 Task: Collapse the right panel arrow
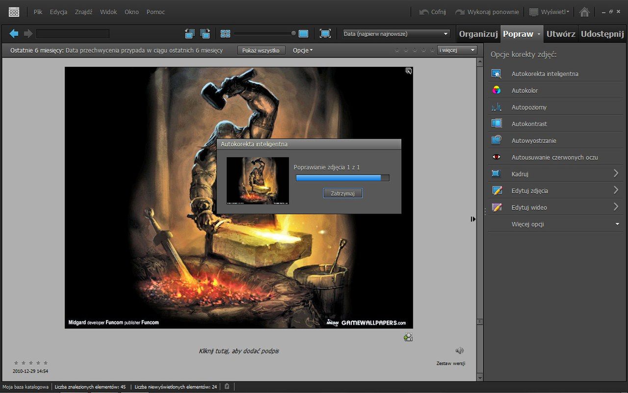click(473, 219)
